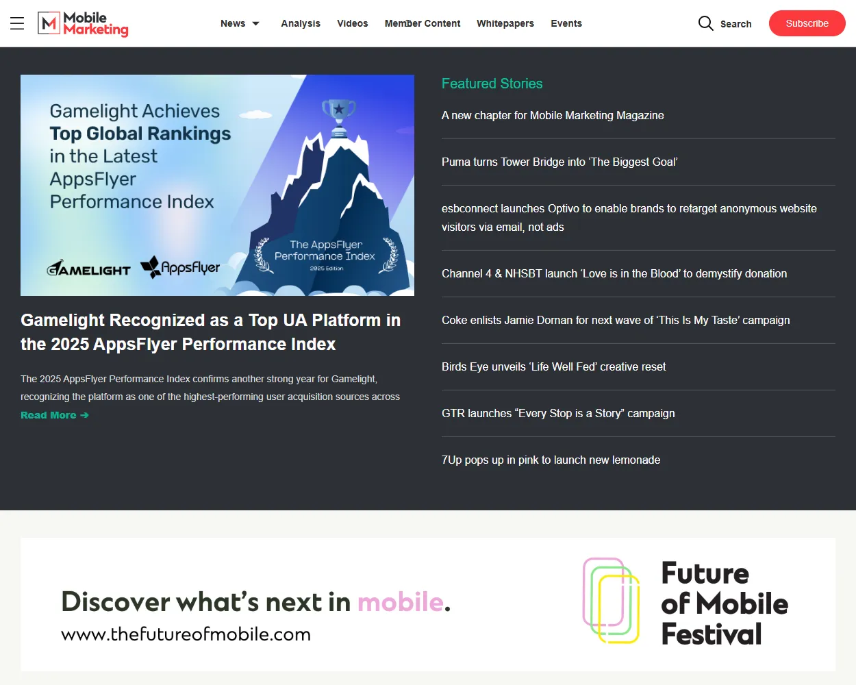Open the hamburger menu icon
The width and height of the screenshot is (856, 685).
click(x=17, y=23)
